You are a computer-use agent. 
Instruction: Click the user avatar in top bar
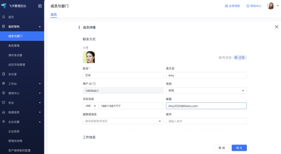270,6
